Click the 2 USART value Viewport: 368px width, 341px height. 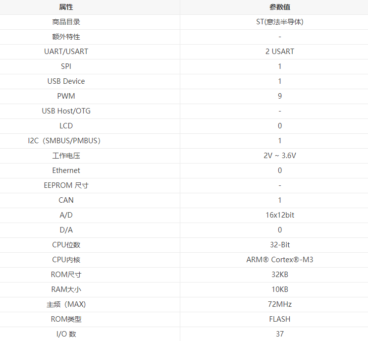pos(279,52)
